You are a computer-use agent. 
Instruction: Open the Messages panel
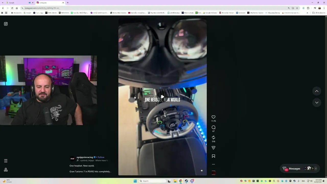(x=300, y=169)
